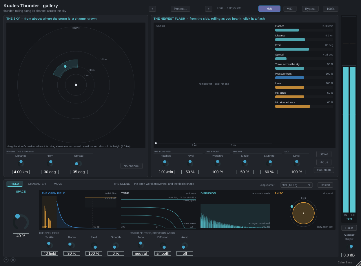Click the bookmark icon beside the help button
361x266 pixels.
[x=13, y=260]
